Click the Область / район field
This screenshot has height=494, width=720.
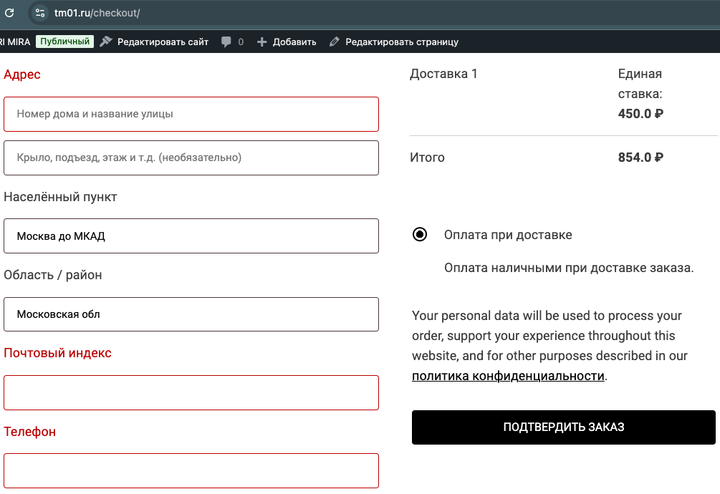tap(191, 314)
